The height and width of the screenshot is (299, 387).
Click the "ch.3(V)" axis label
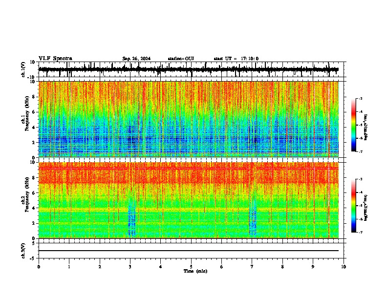point(23,251)
